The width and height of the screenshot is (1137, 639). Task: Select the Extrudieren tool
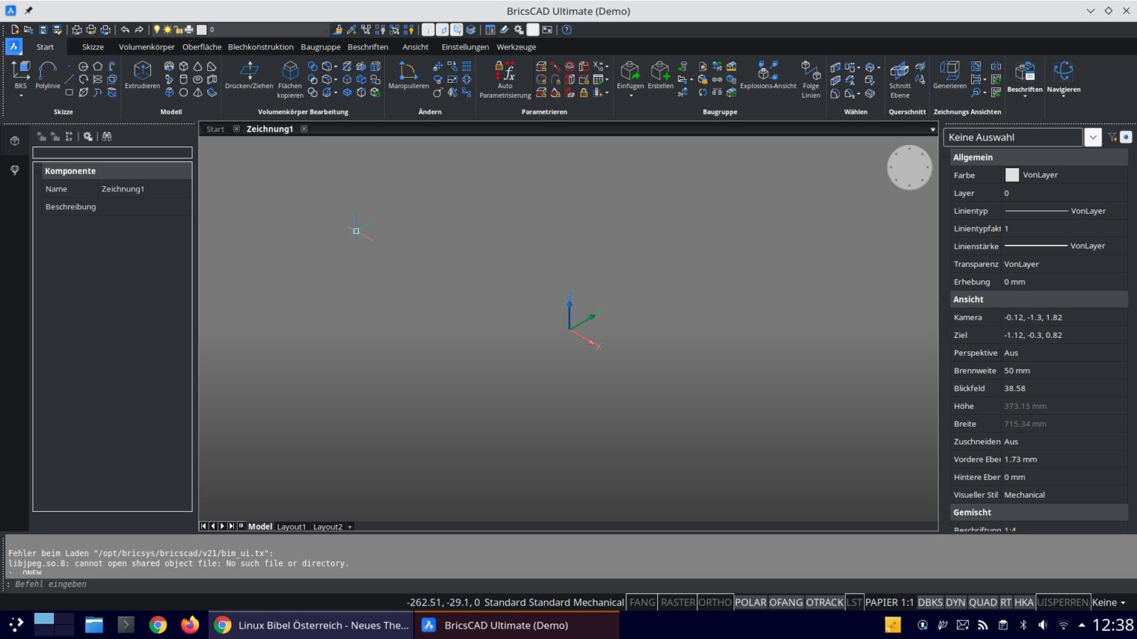click(142, 78)
